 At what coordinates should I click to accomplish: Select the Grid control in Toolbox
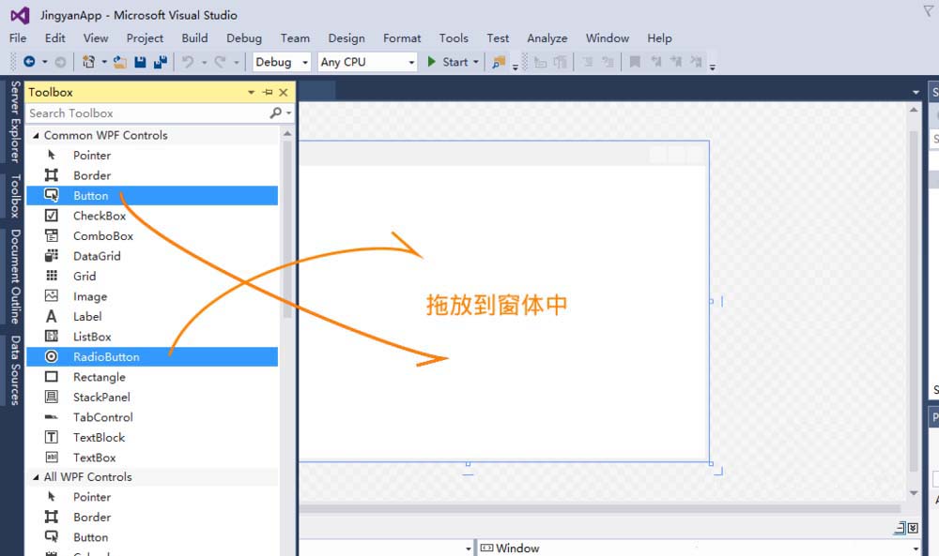pos(152,276)
